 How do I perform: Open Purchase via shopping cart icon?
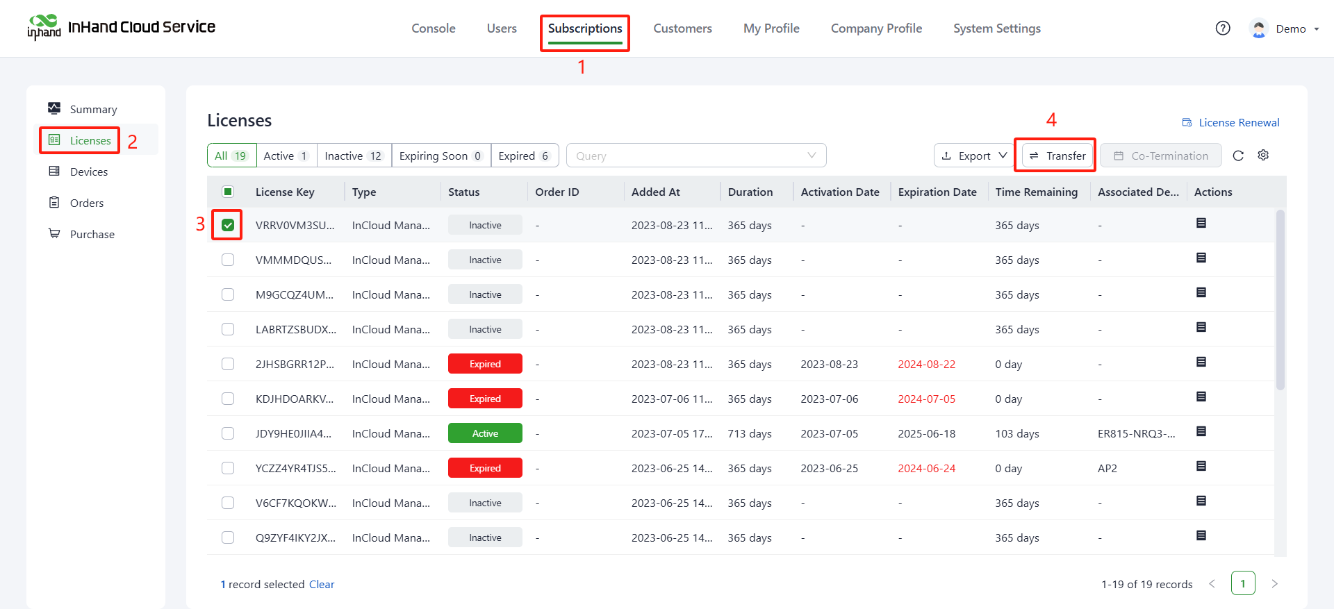pos(54,234)
